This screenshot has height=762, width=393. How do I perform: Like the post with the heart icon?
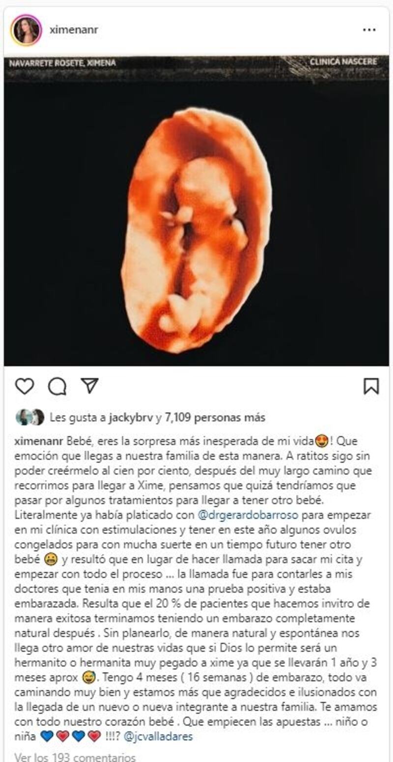pyautogui.click(x=25, y=386)
